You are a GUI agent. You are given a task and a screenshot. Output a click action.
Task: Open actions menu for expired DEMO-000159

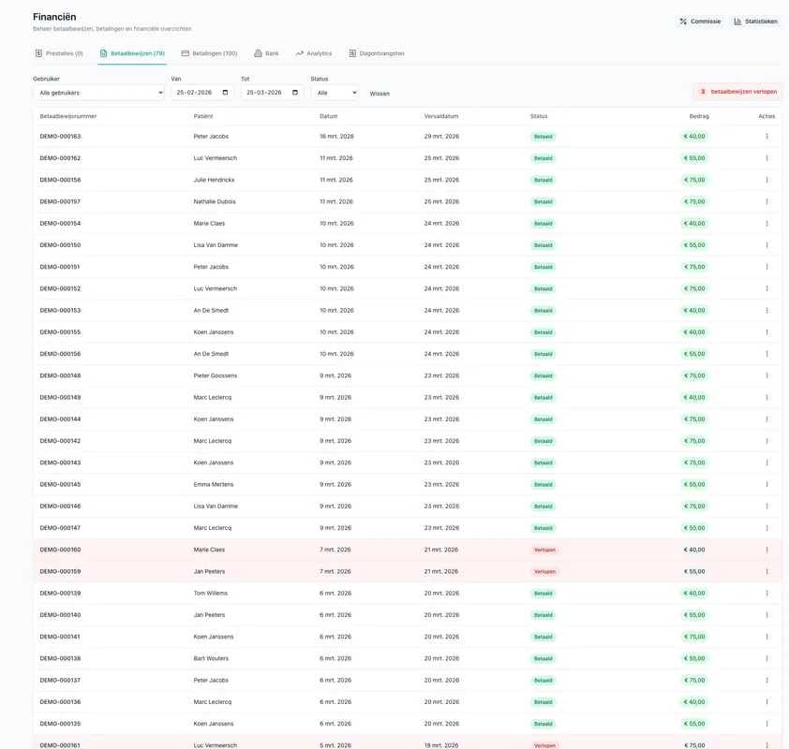(767, 571)
